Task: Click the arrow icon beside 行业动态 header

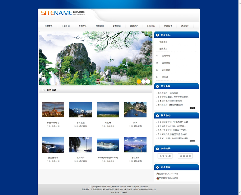Action: pyautogui.click(x=158, y=116)
